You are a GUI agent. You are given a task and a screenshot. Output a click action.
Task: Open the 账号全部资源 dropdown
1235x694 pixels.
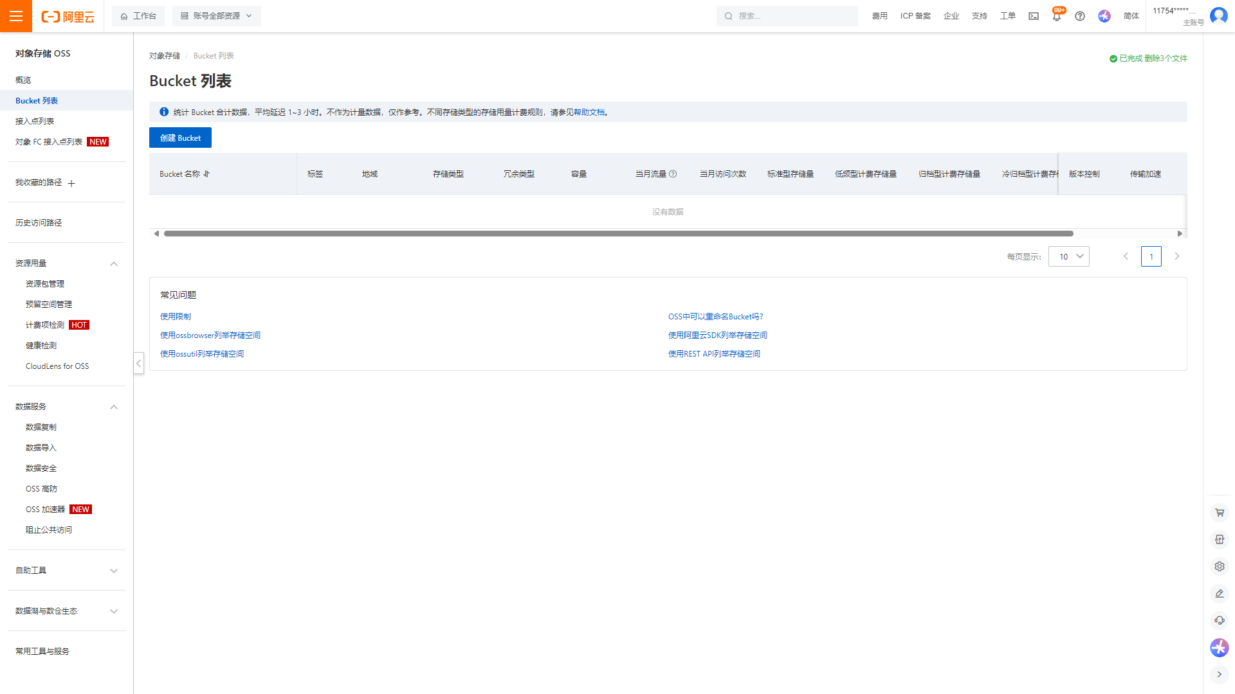point(216,16)
